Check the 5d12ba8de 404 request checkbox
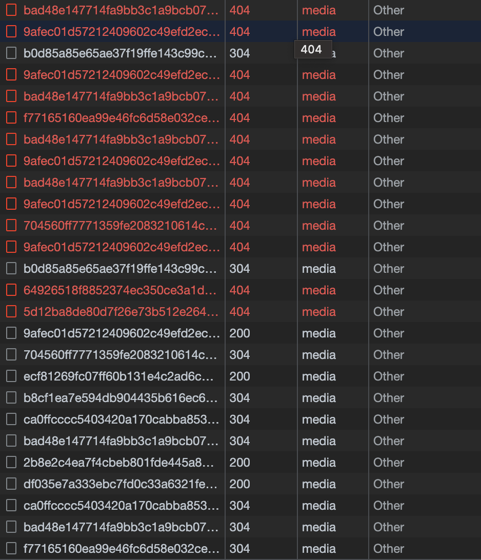 tap(11, 312)
